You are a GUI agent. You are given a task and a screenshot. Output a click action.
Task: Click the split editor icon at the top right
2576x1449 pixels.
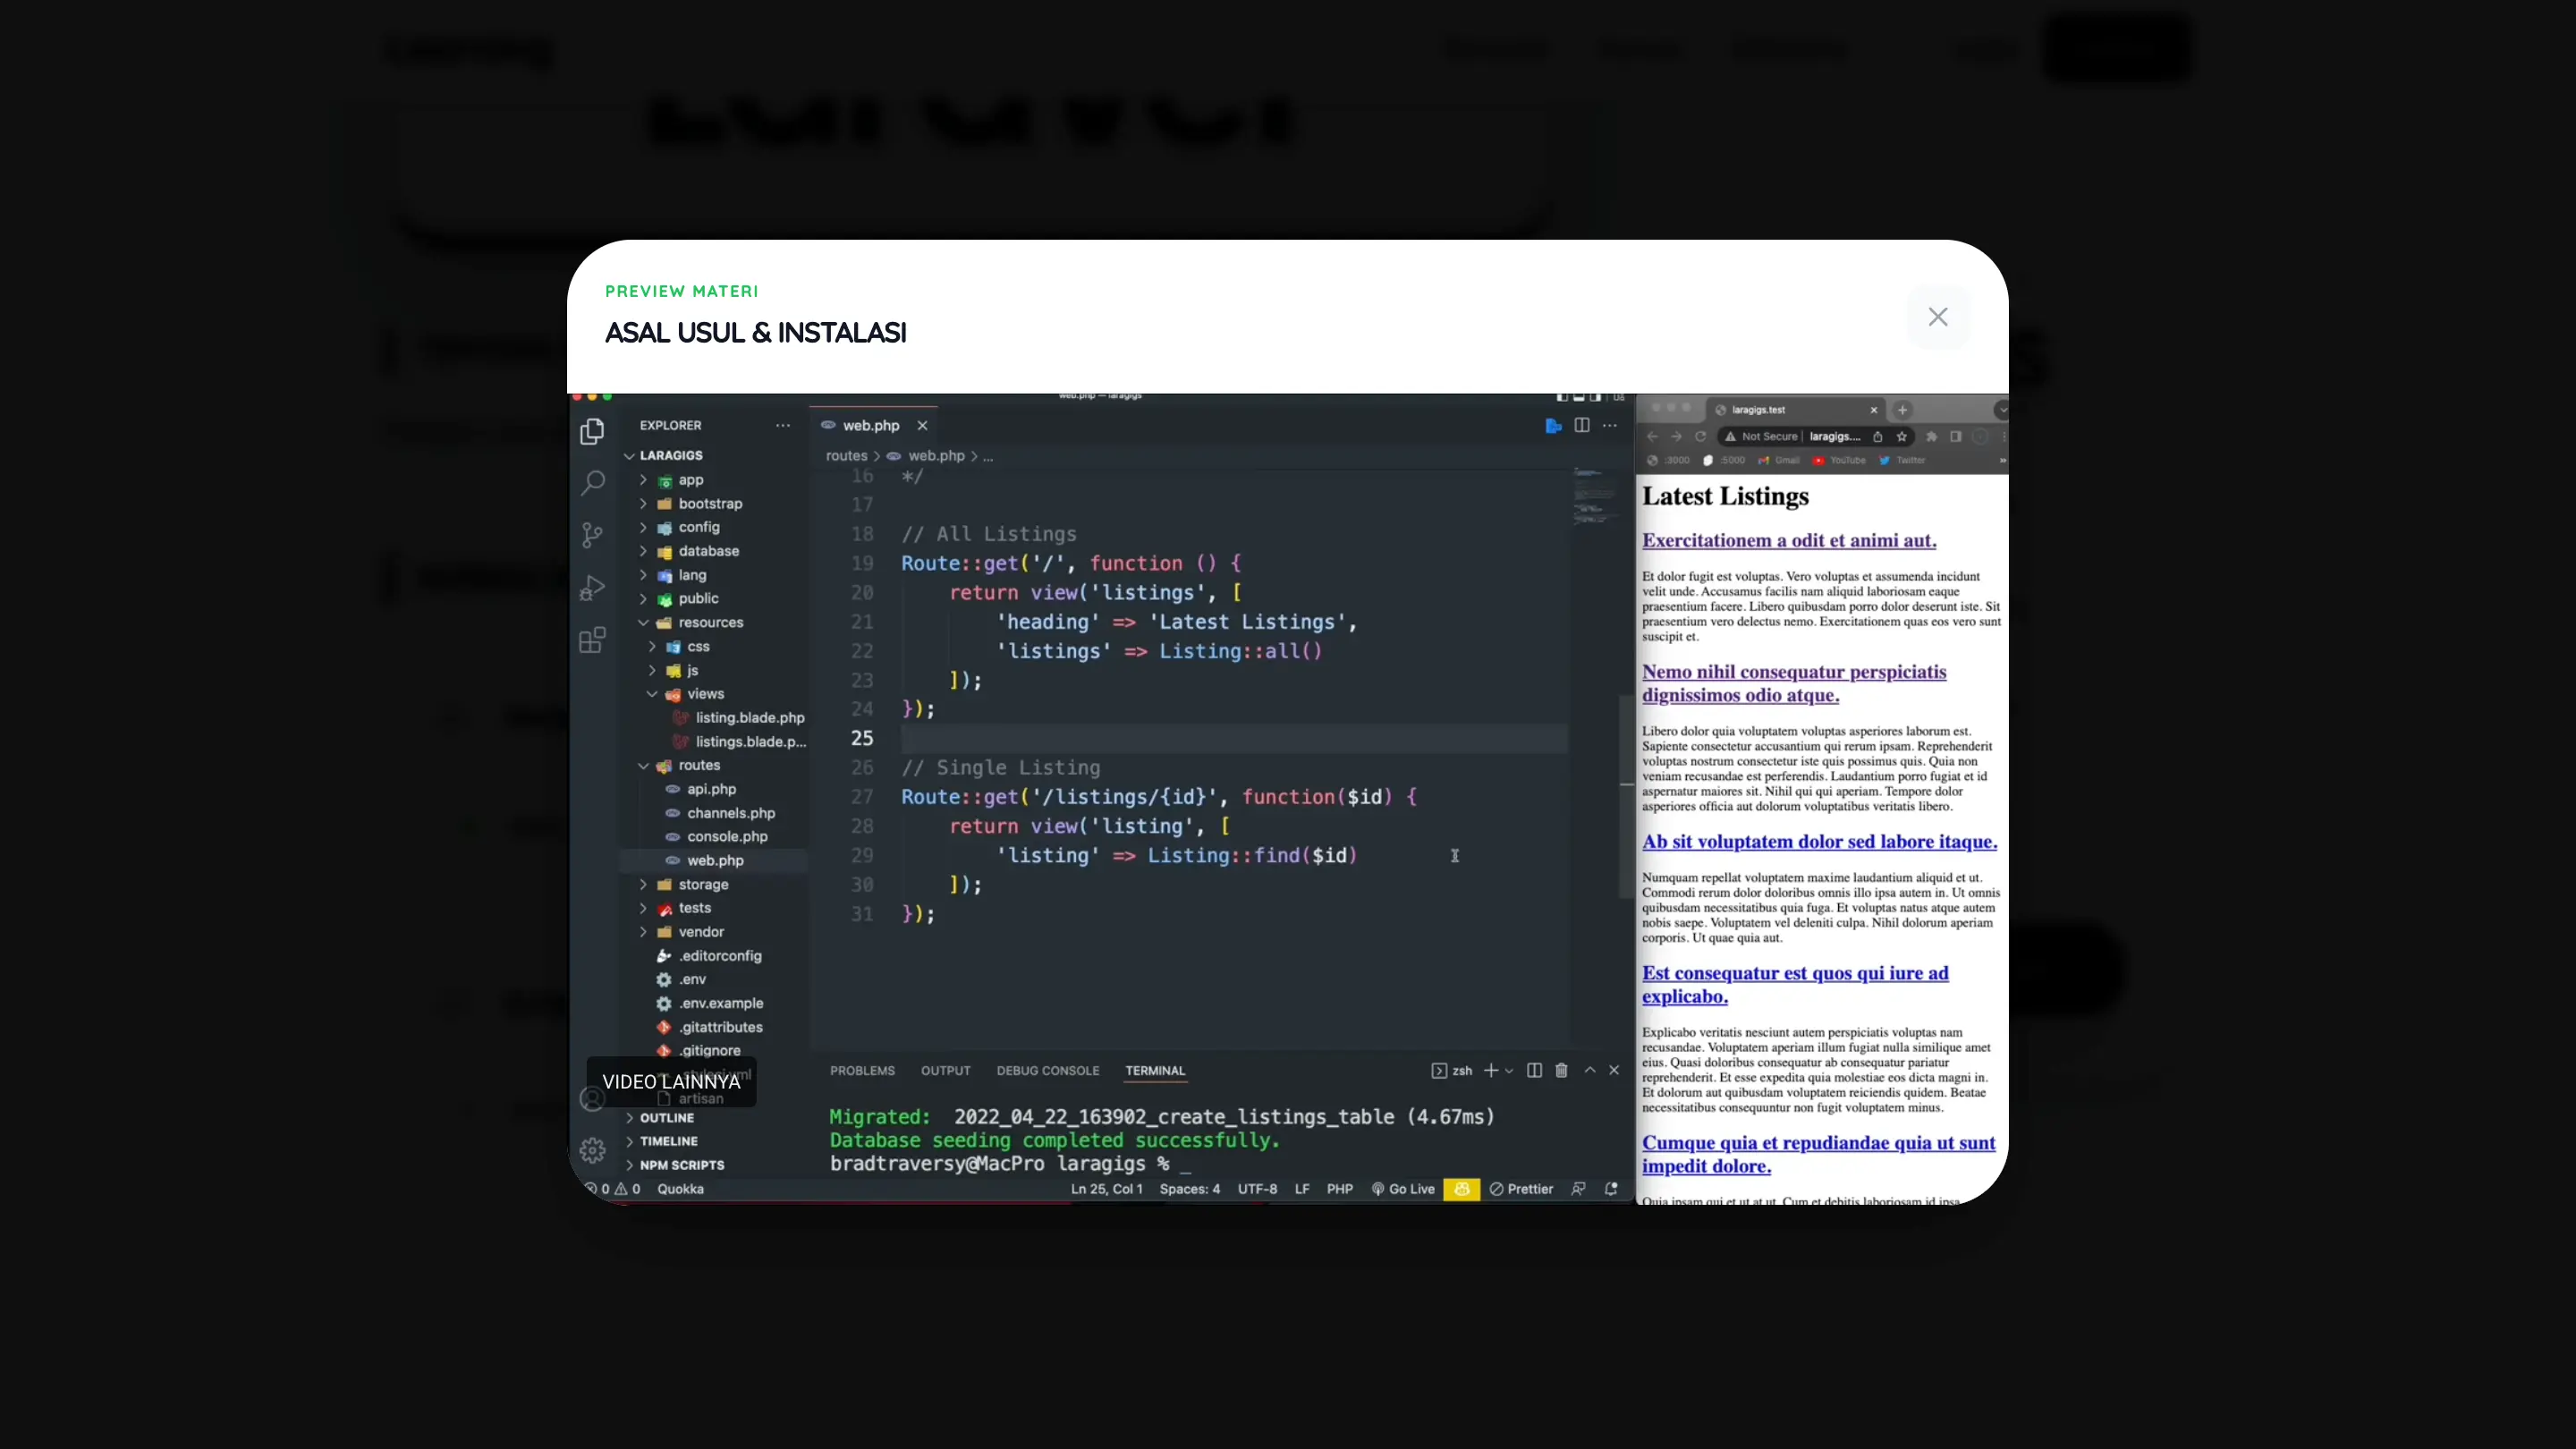(x=1581, y=425)
